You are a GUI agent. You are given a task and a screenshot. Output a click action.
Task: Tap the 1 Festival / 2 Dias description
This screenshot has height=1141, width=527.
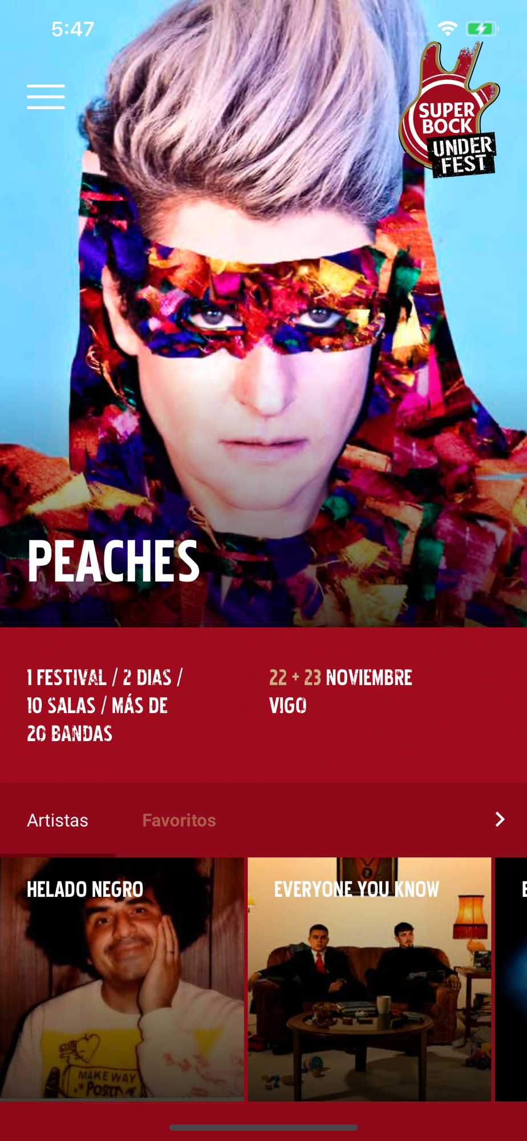(104, 706)
